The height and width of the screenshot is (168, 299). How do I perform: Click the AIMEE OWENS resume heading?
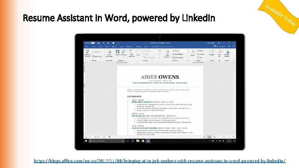click(x=160, y=77)
